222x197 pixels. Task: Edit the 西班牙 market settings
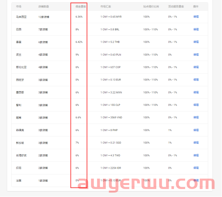(x=196, y=80)
